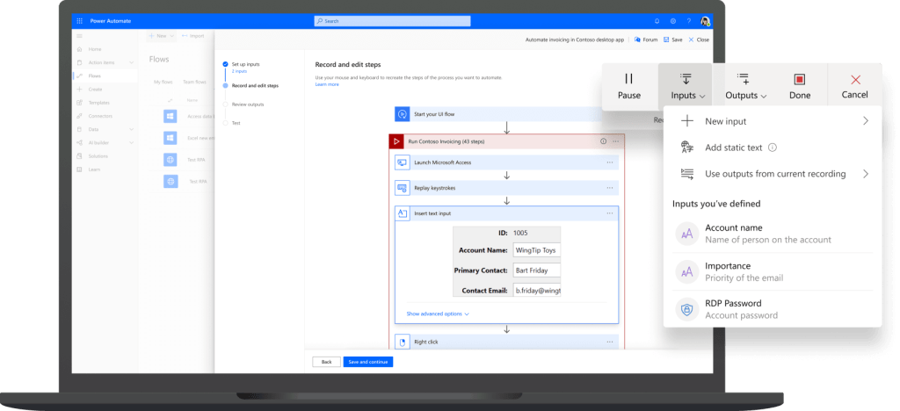Switch to Team flows tab
Image resolution: width=900 pixels, height=411 pixels.
click(194, 82)
